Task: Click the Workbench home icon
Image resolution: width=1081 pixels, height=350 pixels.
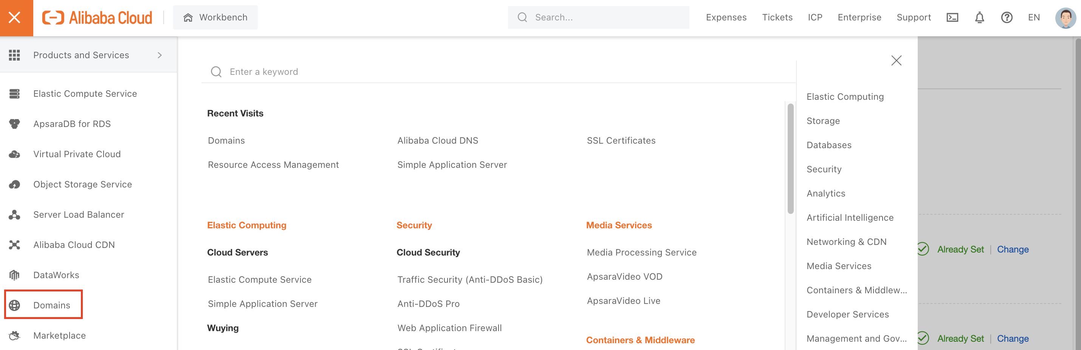Action: pos(188,18)
